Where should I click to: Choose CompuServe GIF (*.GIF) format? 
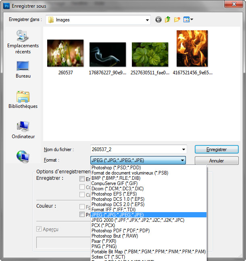coord(149,183)
